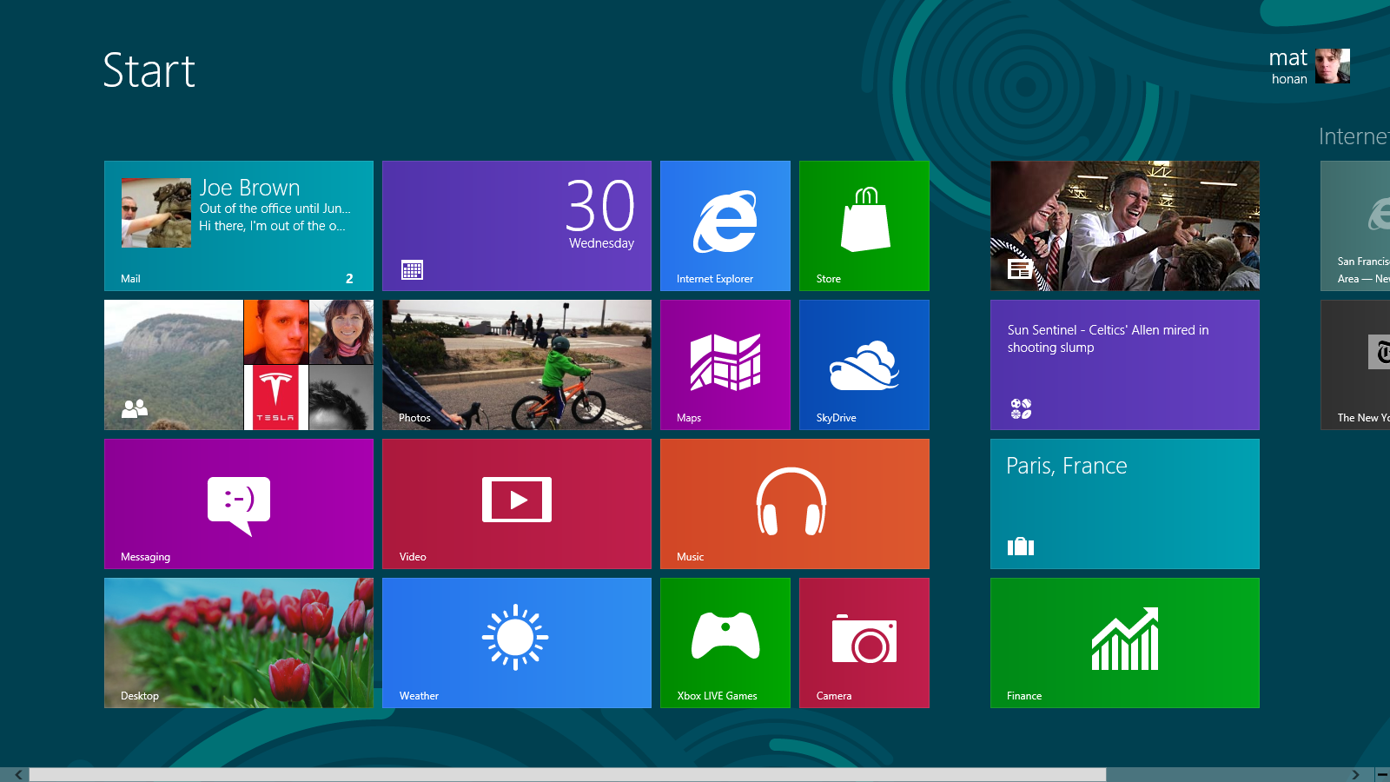Open the Music app
Image resolution: width=1390 pixels, height=782 pixels.
click(x=793, y=504)
